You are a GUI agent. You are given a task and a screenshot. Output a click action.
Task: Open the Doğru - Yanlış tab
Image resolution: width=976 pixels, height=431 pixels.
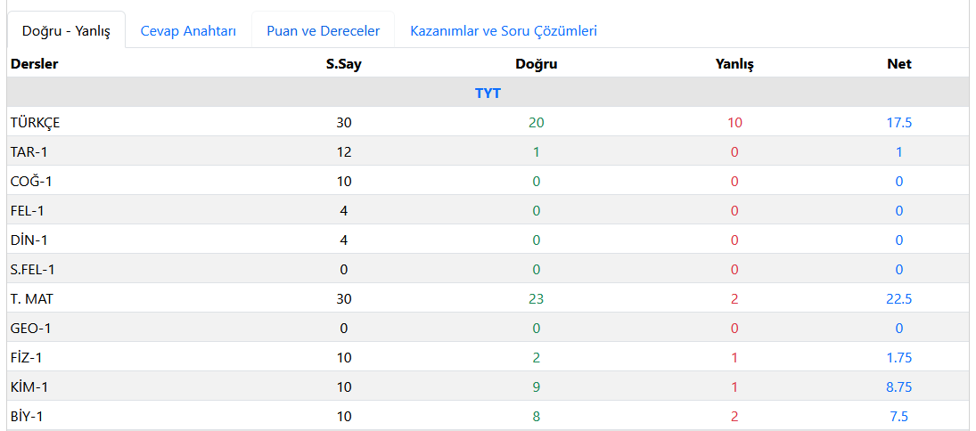(x=66, y=31)
